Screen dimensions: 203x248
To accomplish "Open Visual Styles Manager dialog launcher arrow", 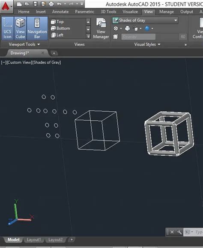I will tap(185, 45).
